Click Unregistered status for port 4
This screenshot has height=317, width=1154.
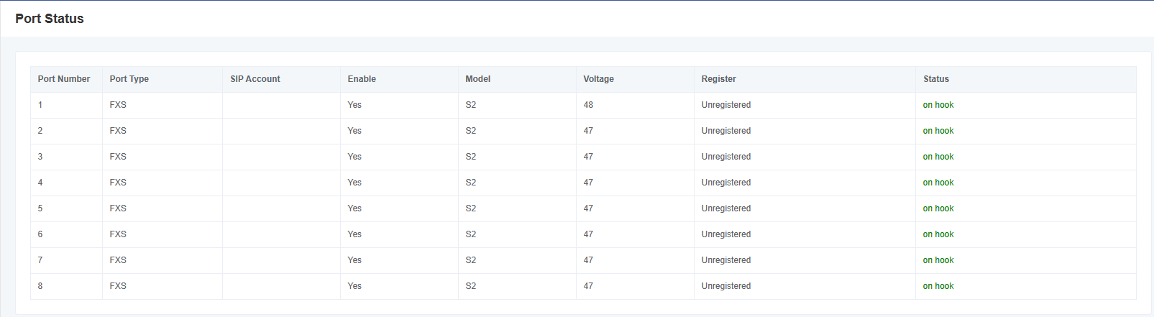coord(726,183)
